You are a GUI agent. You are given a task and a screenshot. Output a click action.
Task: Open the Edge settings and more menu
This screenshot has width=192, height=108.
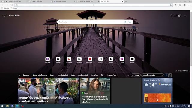tap(189, 5)
